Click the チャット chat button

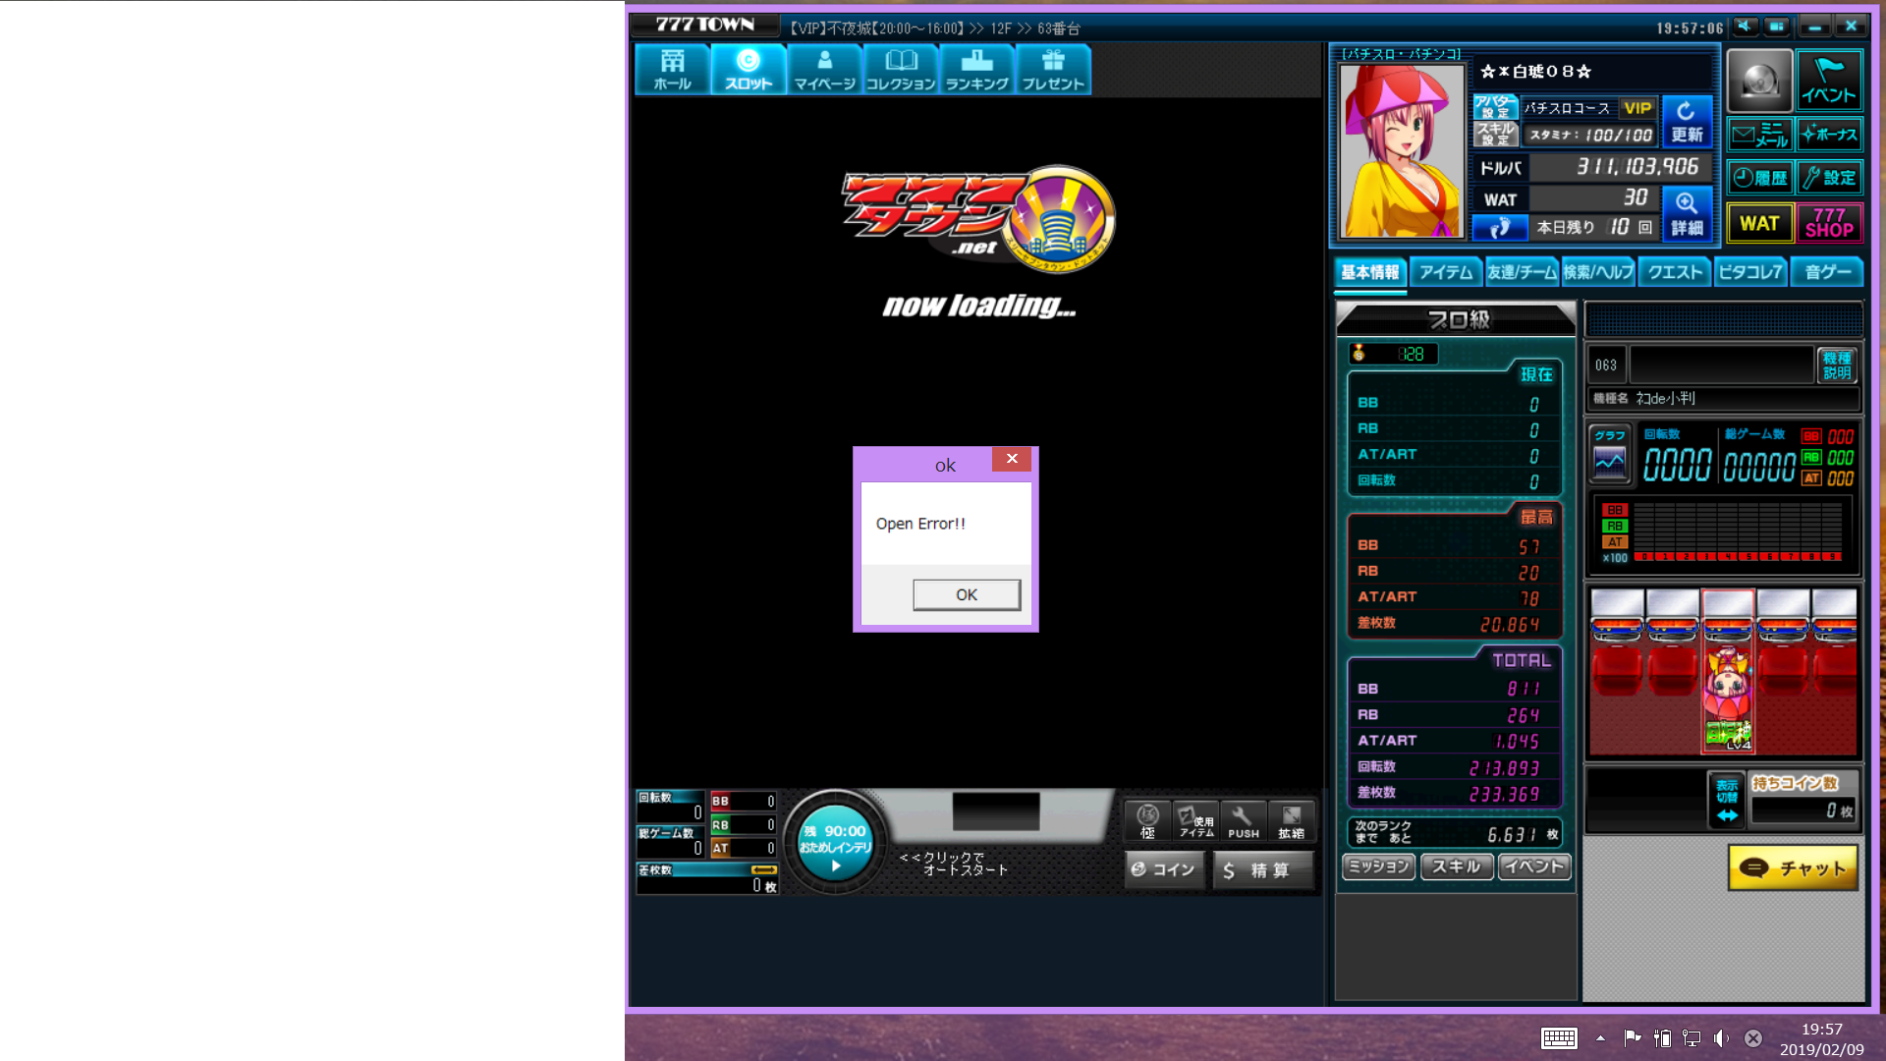[1793, 868]
